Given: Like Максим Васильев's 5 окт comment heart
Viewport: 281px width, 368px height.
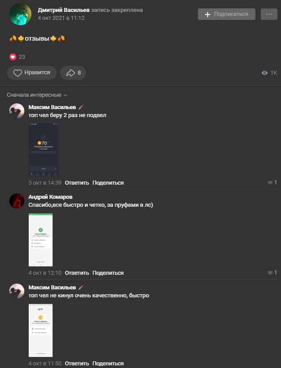Looking at the screenshot, I should pos(270,182).
